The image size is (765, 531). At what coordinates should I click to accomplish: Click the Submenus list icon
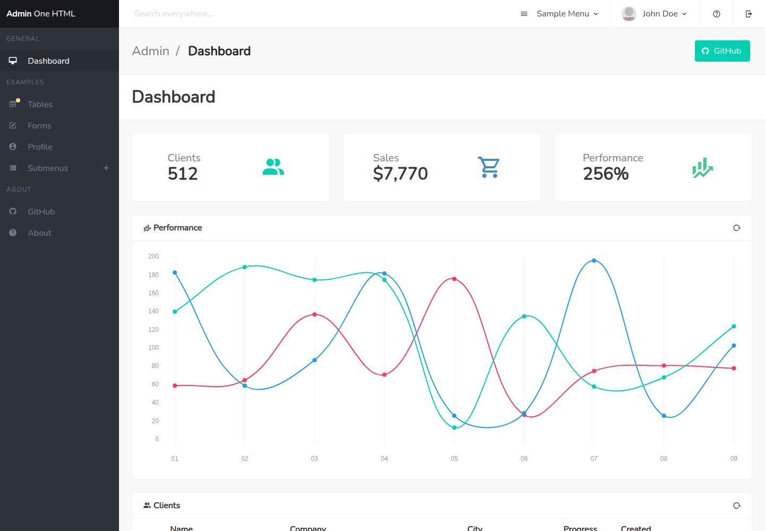13,168
